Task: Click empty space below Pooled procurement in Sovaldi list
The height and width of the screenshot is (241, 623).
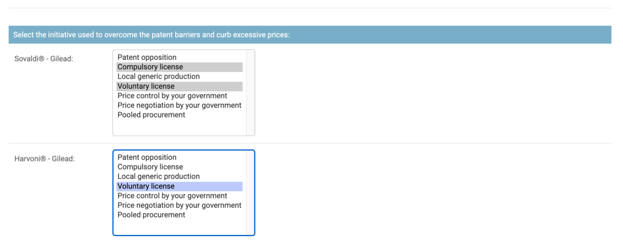Action: (179, 127)
